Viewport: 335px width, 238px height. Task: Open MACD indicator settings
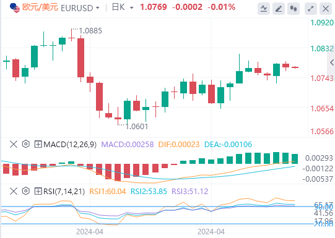[x=26, y=144]
